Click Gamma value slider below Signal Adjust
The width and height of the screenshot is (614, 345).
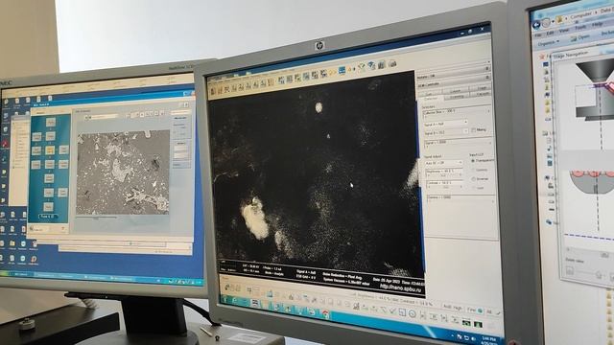point(460,199)
